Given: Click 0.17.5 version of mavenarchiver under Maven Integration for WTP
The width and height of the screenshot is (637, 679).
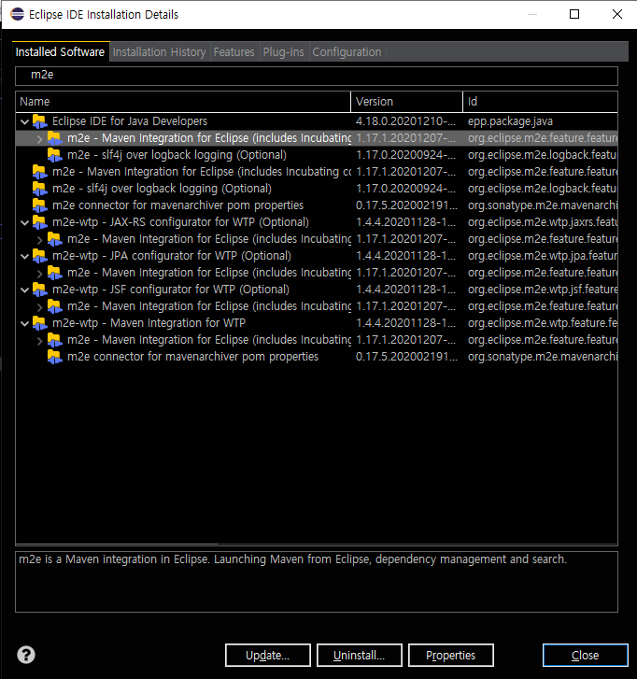Looking at the screenshot, I should tap(406, 358).
